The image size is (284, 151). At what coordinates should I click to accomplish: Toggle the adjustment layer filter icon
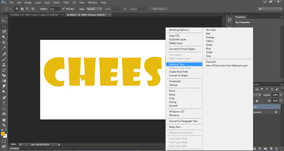point(262,89)
